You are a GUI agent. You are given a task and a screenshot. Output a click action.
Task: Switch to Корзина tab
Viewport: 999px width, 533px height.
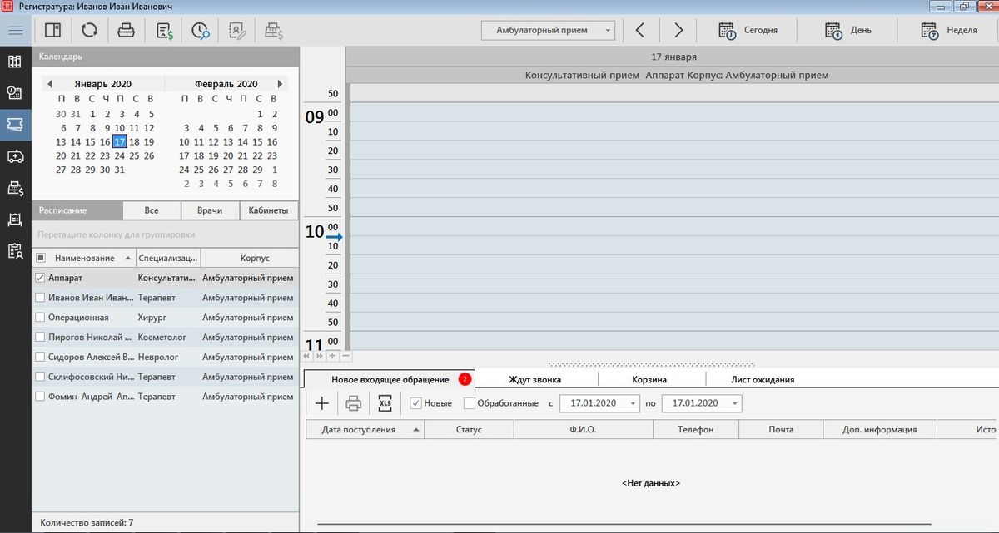pos(648,379)
